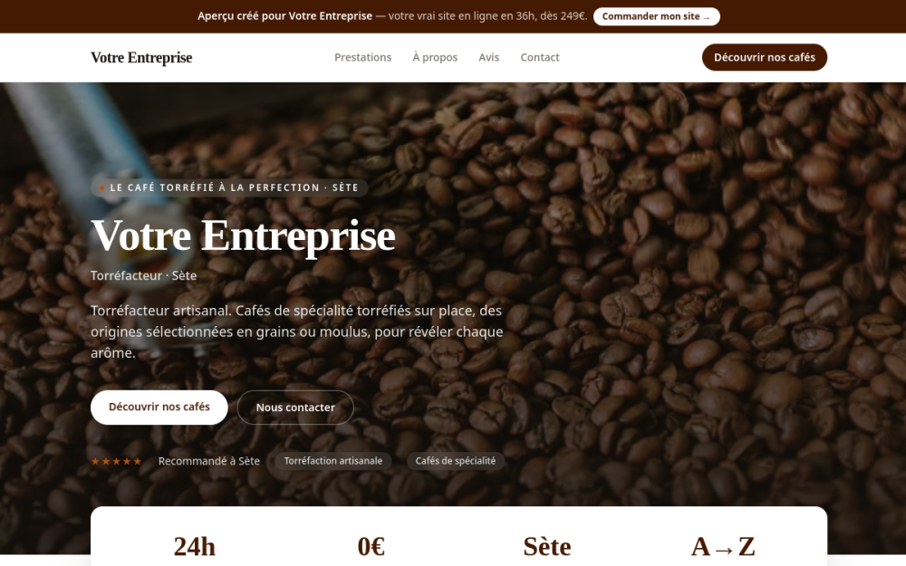This screenshot has width=906, height=566.
Task: Click the 'Le café torréfié à la perfection' badge
Action: coord(229,187)
